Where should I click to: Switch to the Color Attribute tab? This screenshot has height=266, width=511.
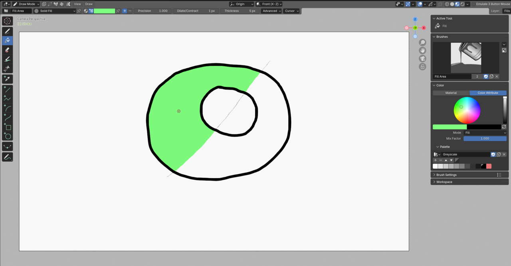[488, 93]
